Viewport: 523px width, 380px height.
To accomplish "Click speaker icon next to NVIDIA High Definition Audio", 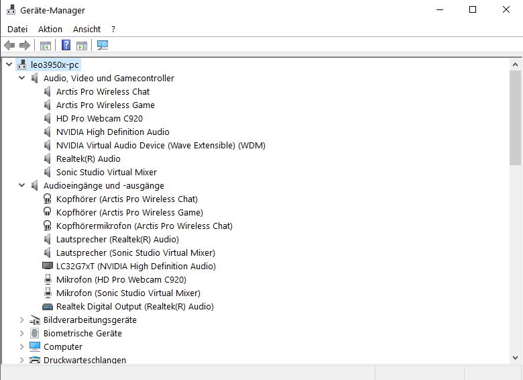I will [x=48, y=132].
